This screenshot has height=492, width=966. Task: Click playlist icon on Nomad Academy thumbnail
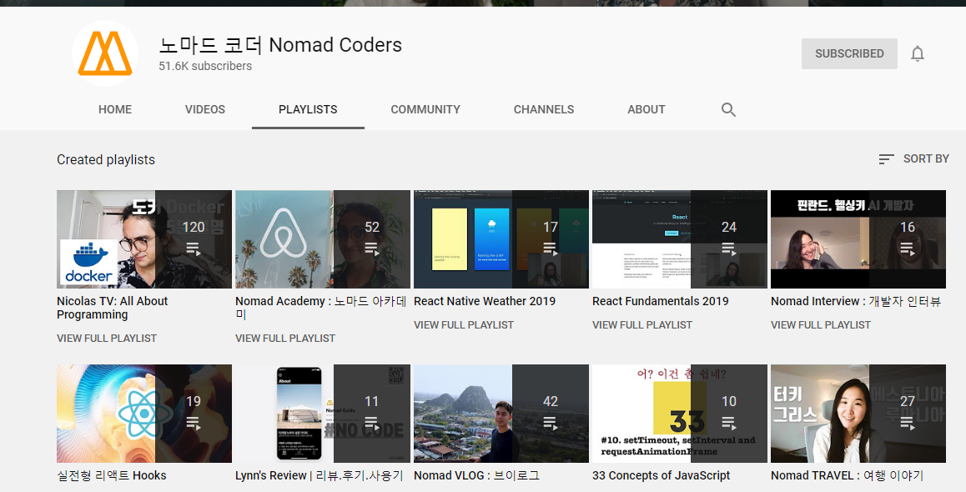[x=371, y=249]
